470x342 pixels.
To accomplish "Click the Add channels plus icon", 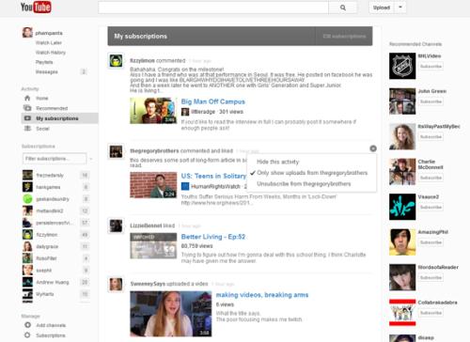I will (x=27, y=325).
